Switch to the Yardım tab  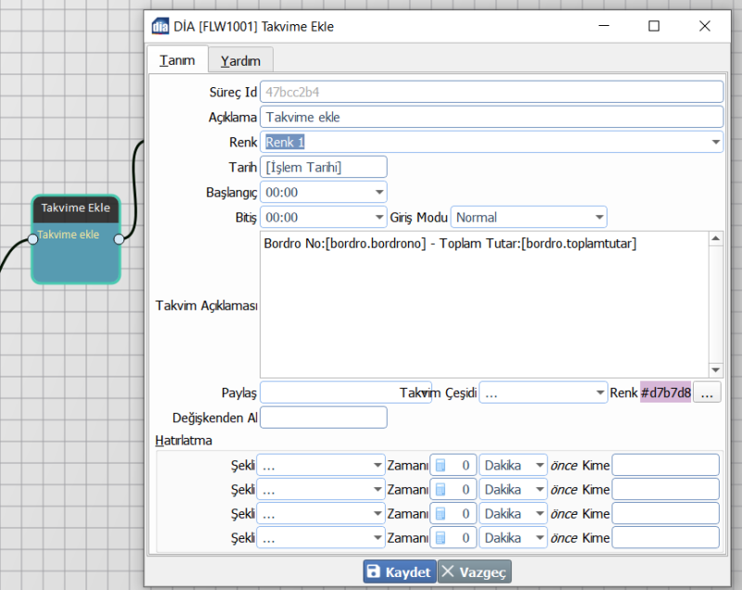point(240,61)
